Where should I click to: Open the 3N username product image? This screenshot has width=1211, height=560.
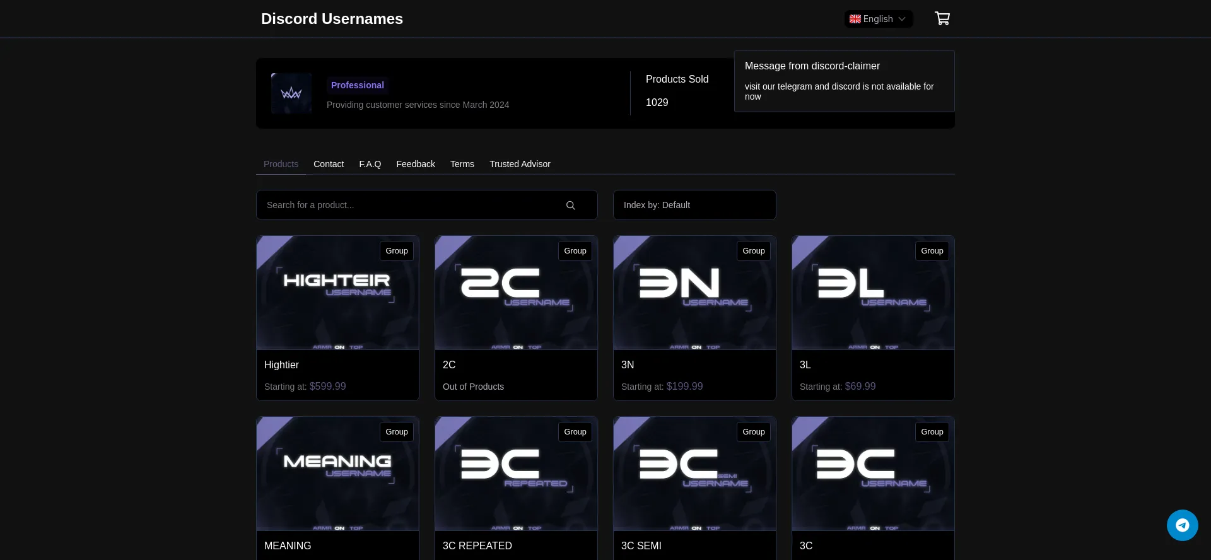[694, 293]
